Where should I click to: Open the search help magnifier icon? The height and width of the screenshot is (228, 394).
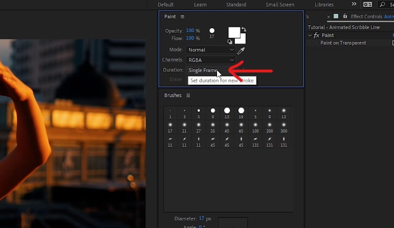tap(383, 4)
